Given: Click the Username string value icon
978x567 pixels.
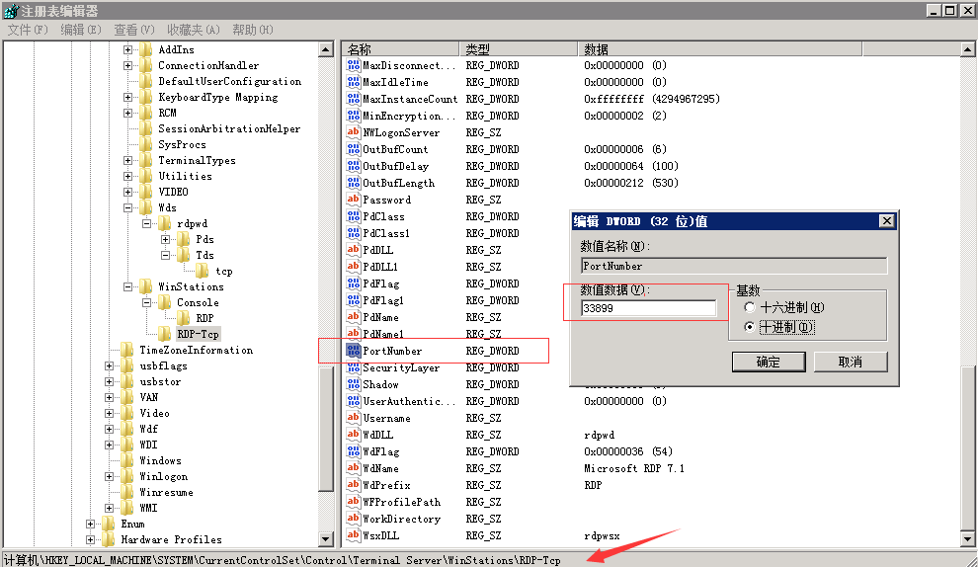Looking at the screenshot, I should click(x=353, y=418).
